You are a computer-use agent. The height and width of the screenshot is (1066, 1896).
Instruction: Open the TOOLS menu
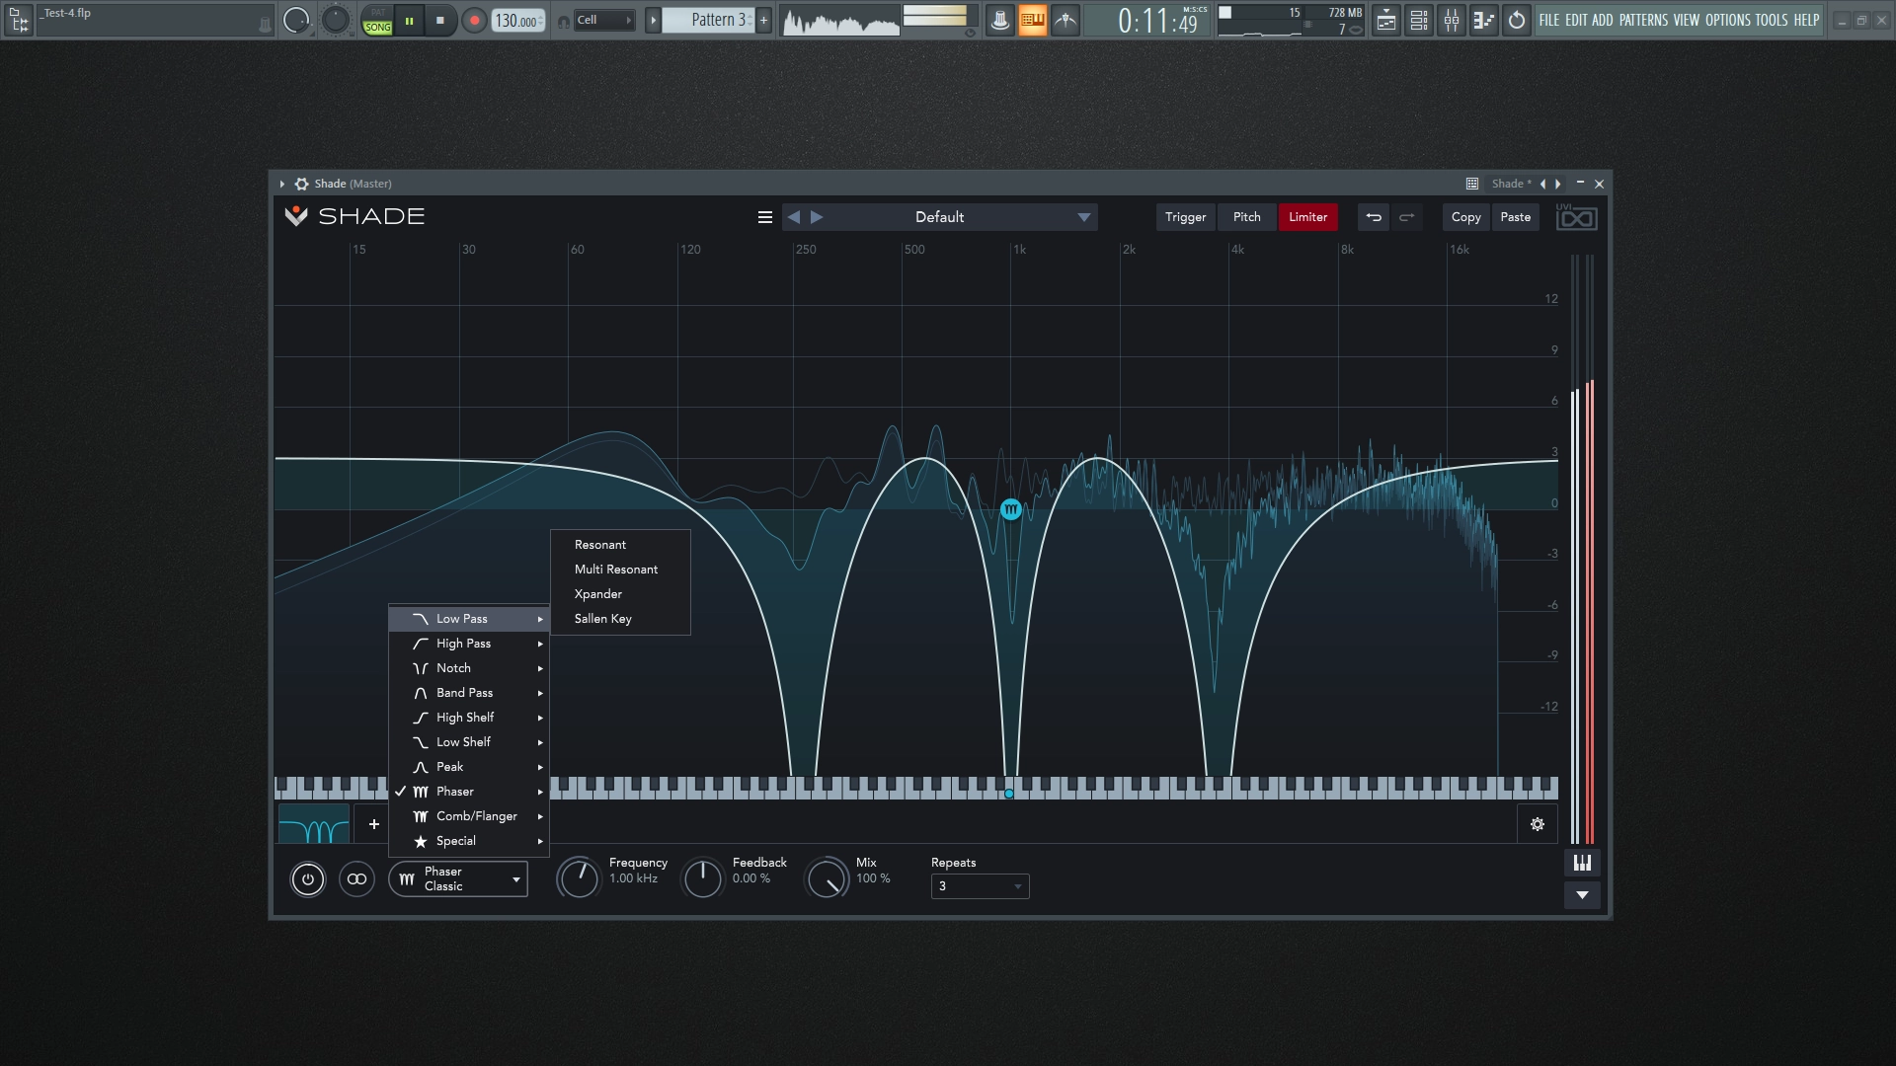[x=1772, y=20]
